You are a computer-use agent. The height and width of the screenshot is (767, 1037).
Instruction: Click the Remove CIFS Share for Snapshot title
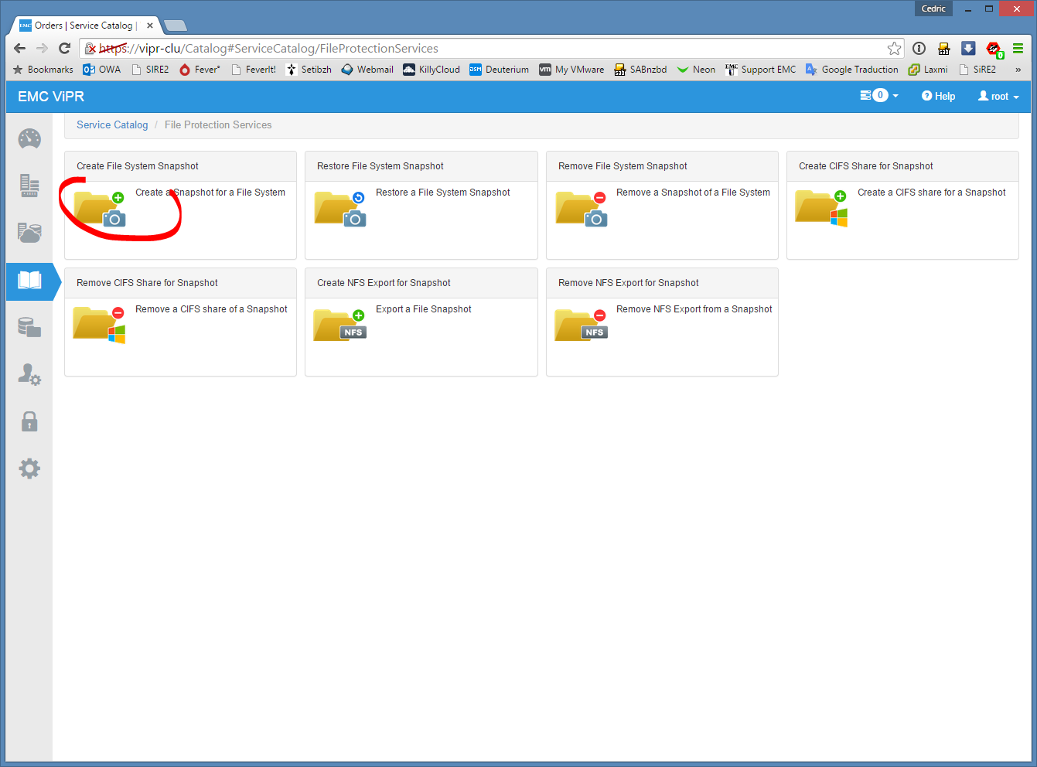pyautogui.click(x=147, y=283)
